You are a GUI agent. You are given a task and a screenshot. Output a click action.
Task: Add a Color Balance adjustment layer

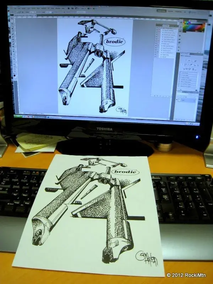tap(188, 65)
